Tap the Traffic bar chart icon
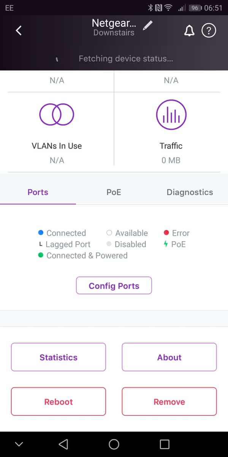 coord(171,115)
